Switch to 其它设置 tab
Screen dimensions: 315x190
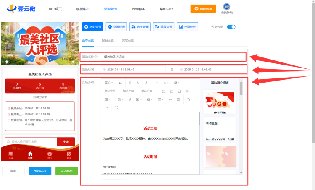(x=128, y=40)
